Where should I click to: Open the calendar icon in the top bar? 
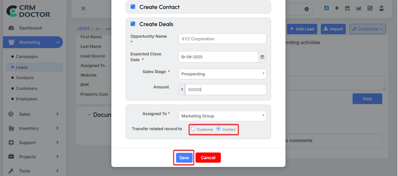tap(347, 8)
